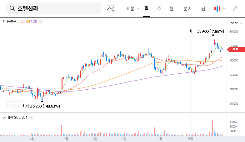The height and width of the screenshot is (142, 245).
Task: Click the moving average 120 value
Action: (x=34, y=22)
